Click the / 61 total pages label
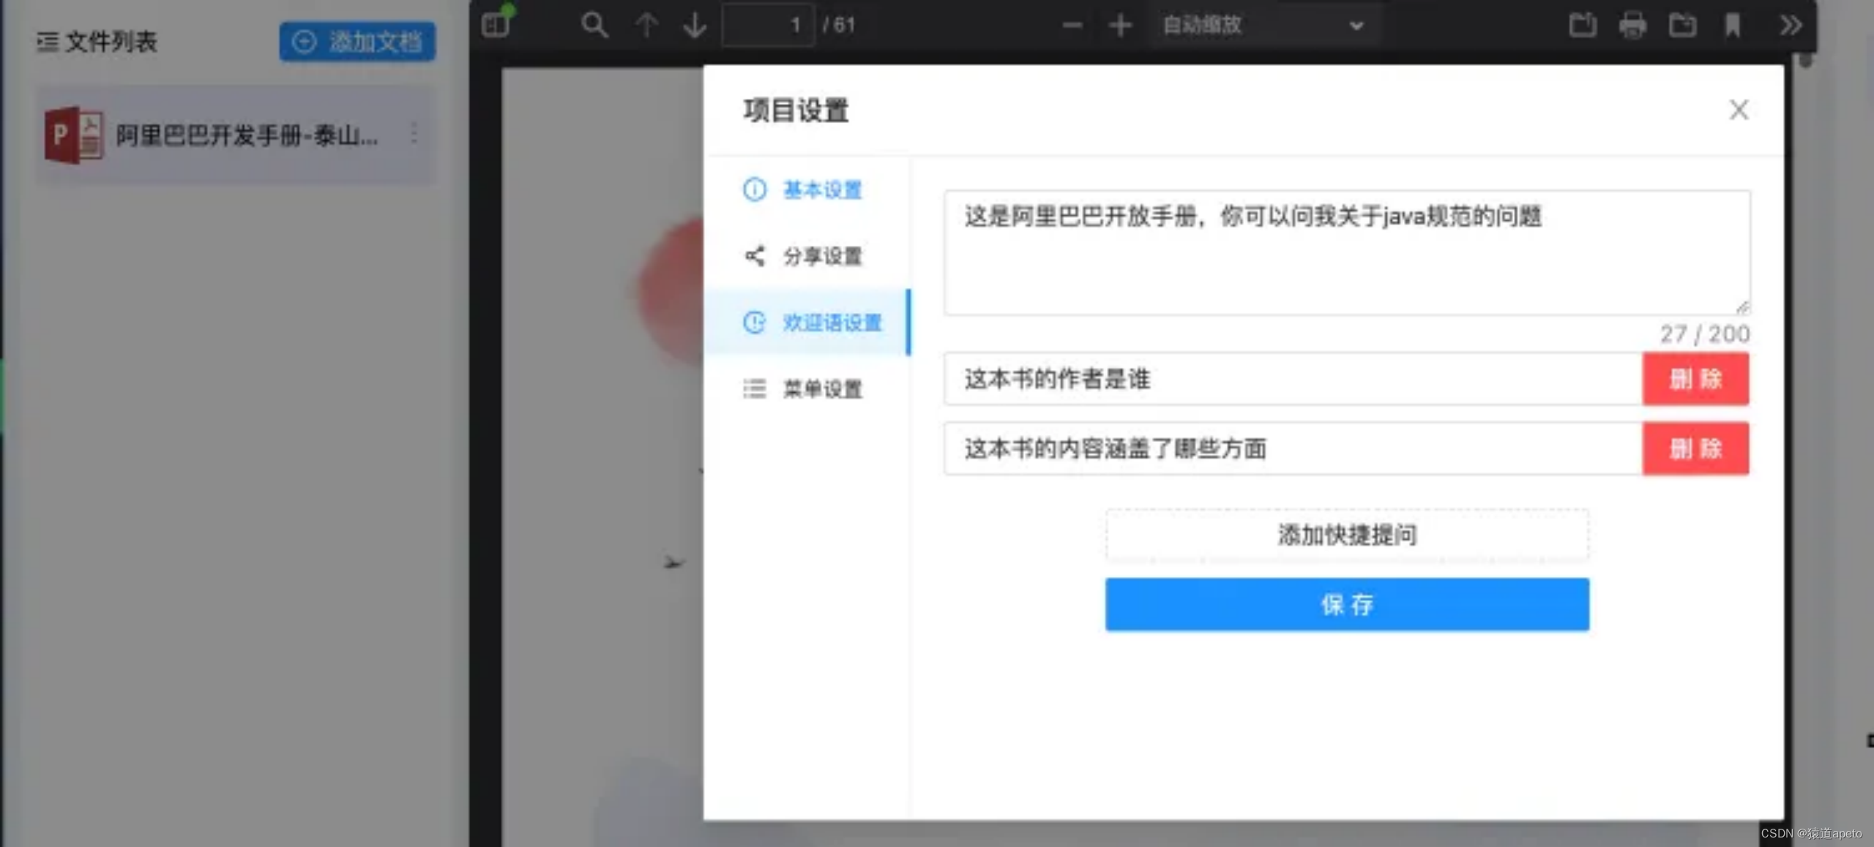Viewport: 1874px width, 847px height. coord(839,25)
